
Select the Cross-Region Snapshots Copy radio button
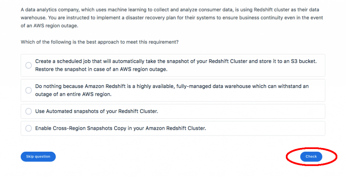[x=29, y=128]
